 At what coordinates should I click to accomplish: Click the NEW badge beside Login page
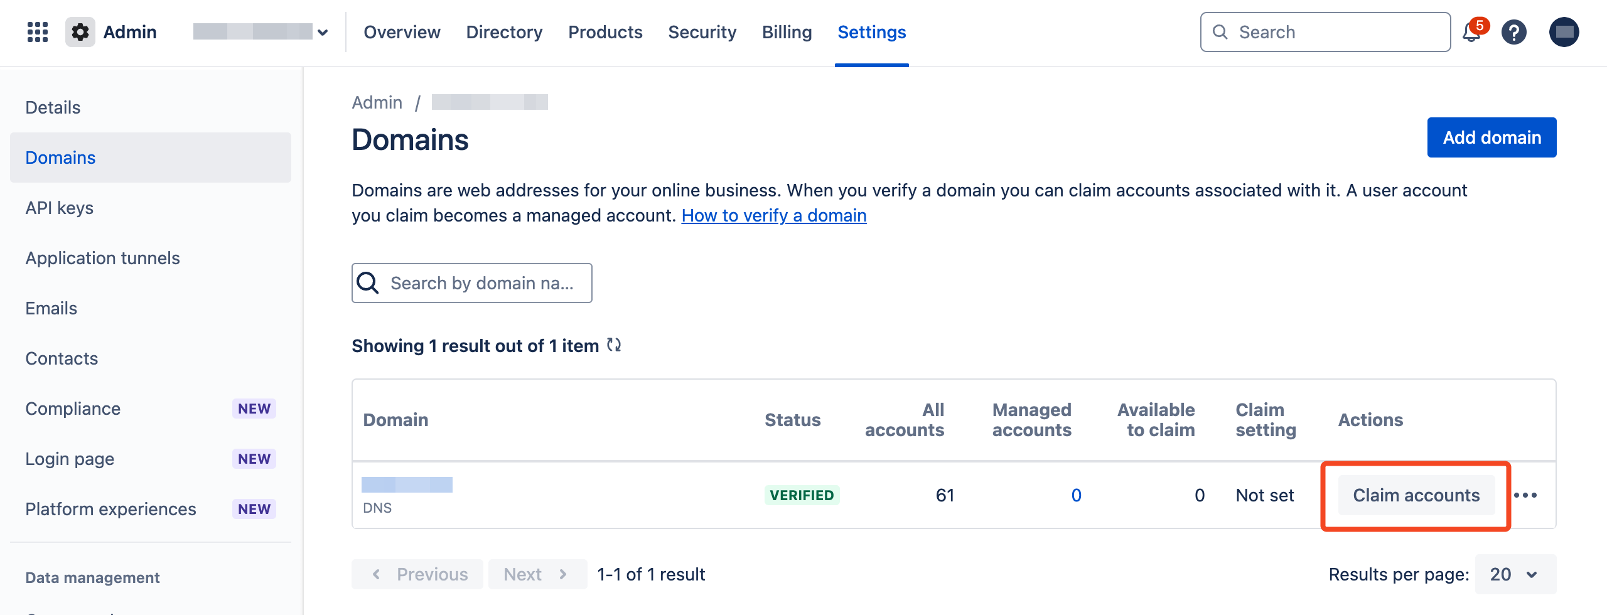click(x=254, y=459)
